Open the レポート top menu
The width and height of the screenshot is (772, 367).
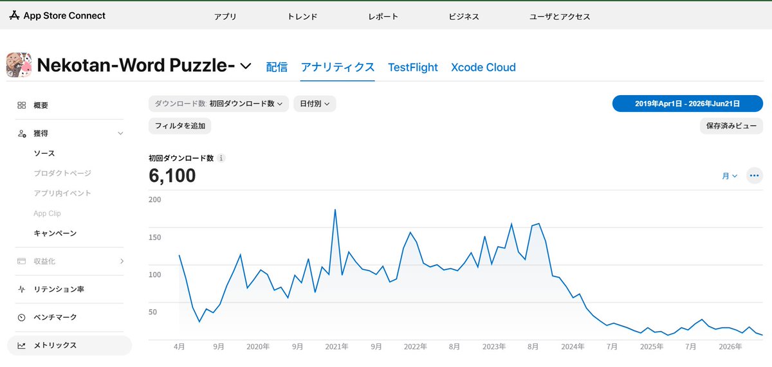point(383,17)
